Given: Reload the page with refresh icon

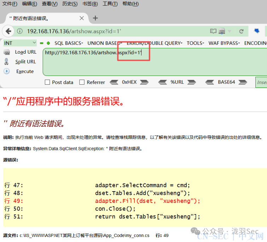Looking at the screenshot, I should click(241, 31).
